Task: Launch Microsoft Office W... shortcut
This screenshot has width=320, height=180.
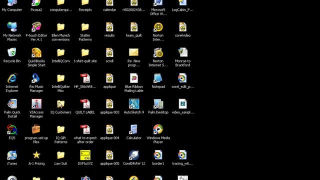Action: pos(158,3)
